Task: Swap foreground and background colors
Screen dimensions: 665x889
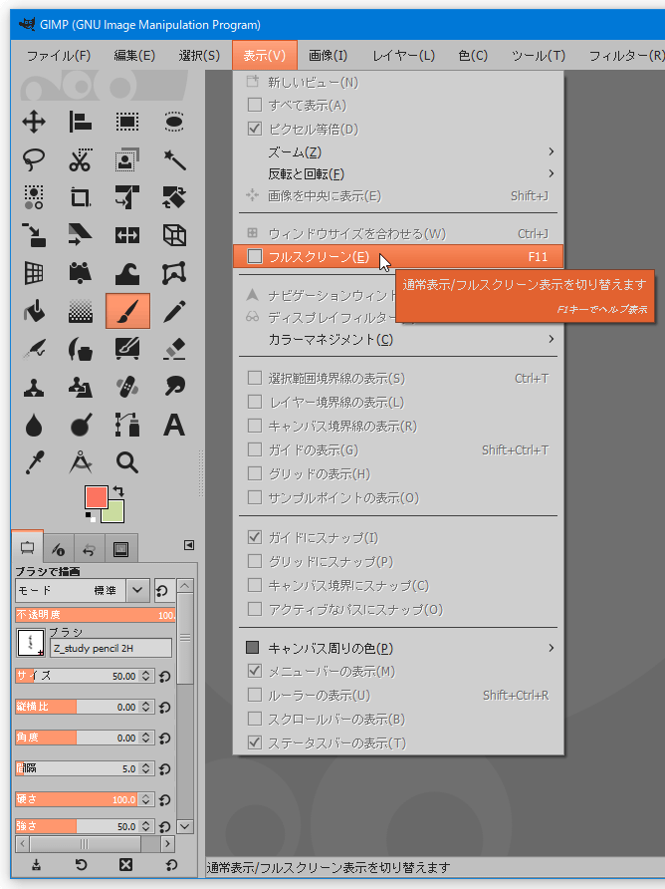Action: point(118,490)
